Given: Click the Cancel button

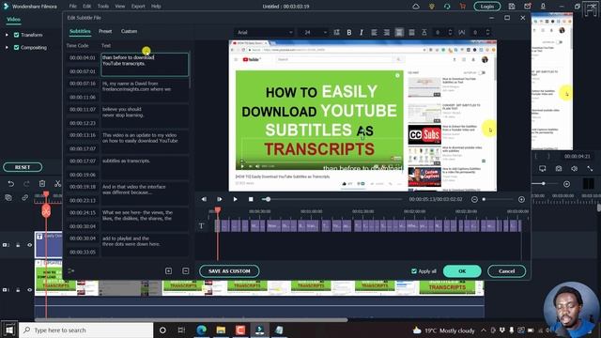Looking at the screenshot, I should 507,271.
